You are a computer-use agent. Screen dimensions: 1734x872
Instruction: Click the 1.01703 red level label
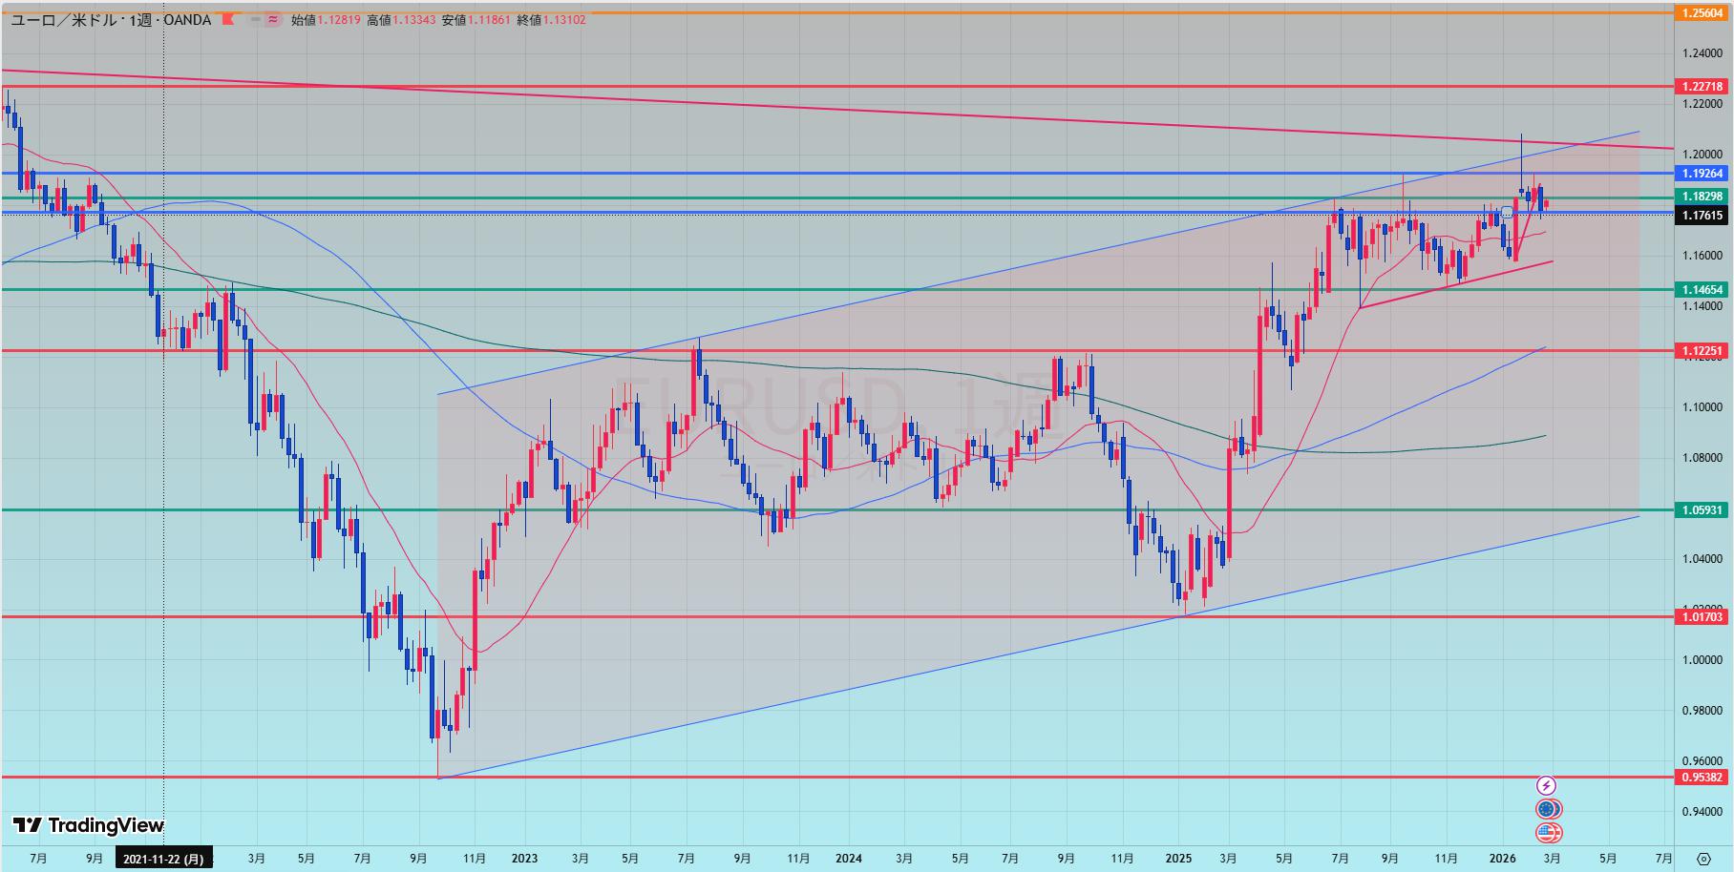[x=1702, y=617]
